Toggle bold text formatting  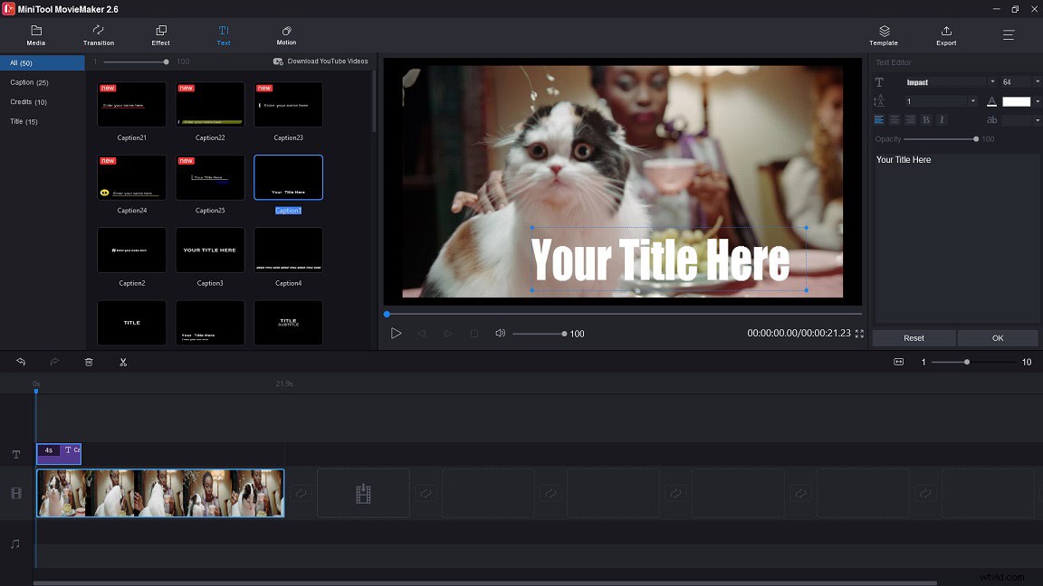click(x=926, y=120)
